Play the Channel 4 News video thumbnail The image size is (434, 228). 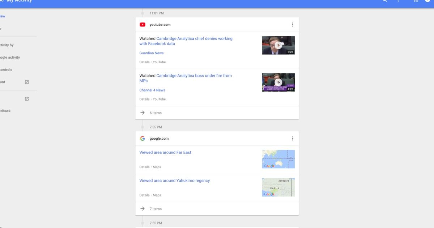click(278, 82)
